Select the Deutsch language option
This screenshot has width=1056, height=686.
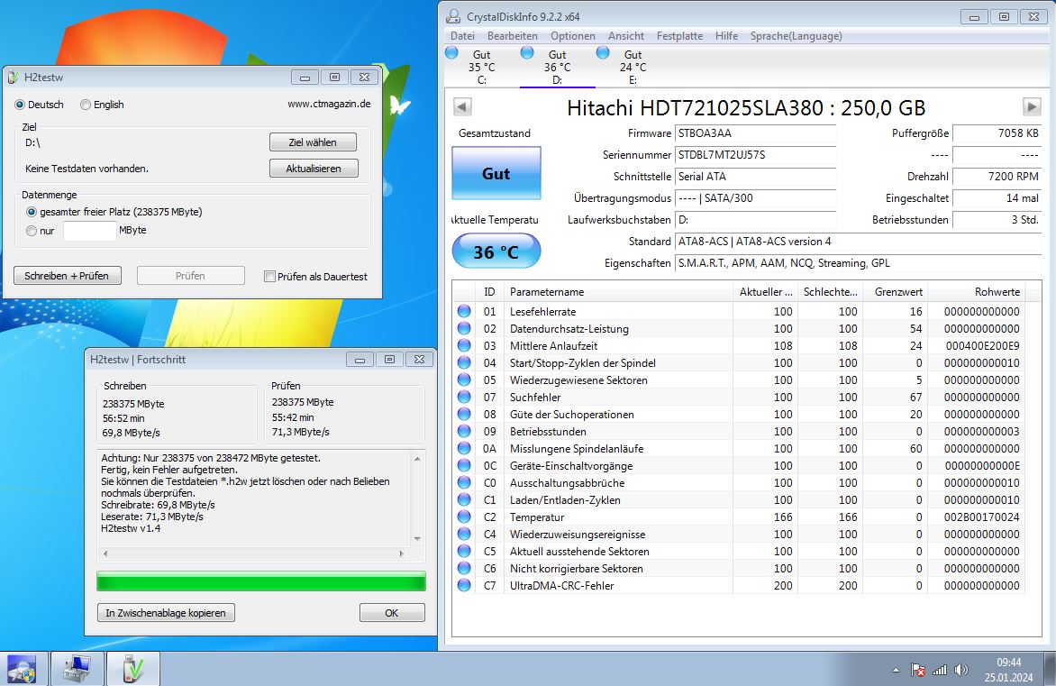tap(39, 105)
